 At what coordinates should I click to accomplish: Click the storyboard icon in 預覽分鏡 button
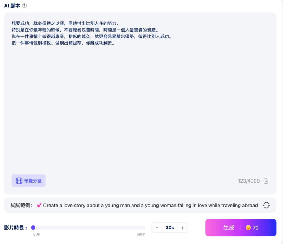tap(19, 181)
